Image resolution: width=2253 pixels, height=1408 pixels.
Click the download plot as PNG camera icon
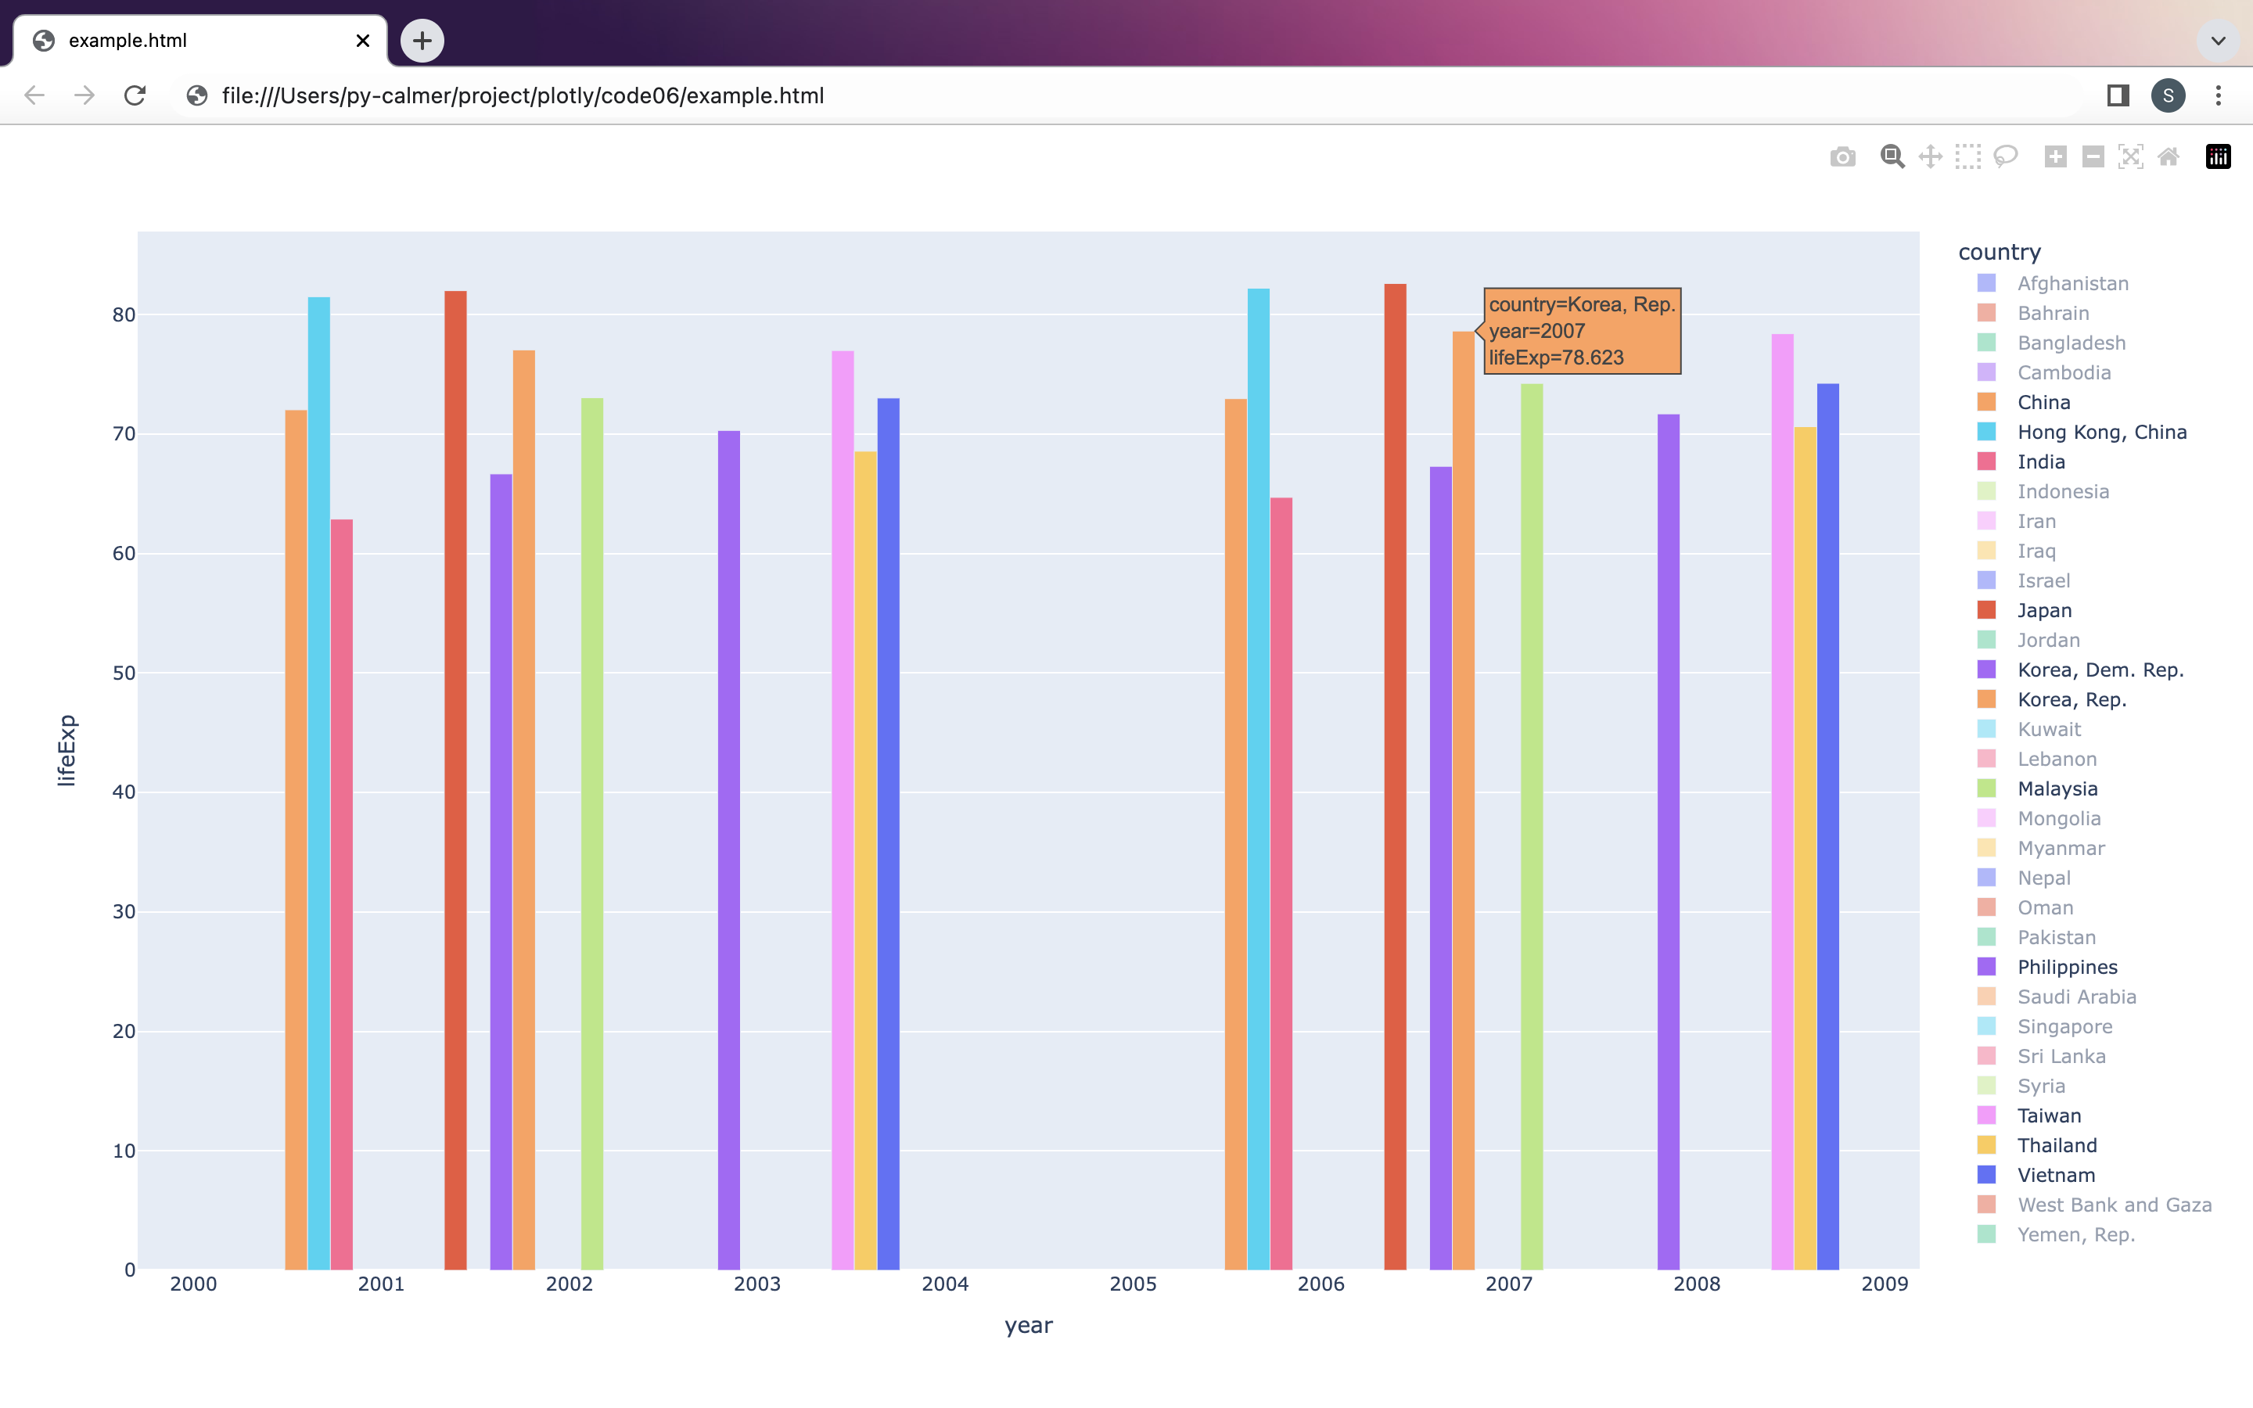coord(1842,156)
